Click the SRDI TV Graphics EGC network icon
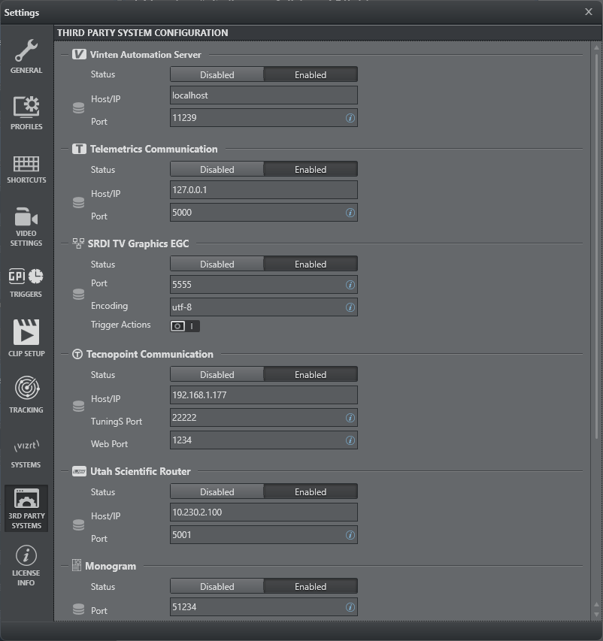The image size is (603, 641). (78, 243)
